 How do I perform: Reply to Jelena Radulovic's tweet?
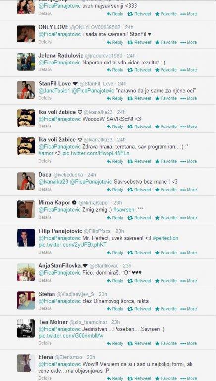(115, 70)
